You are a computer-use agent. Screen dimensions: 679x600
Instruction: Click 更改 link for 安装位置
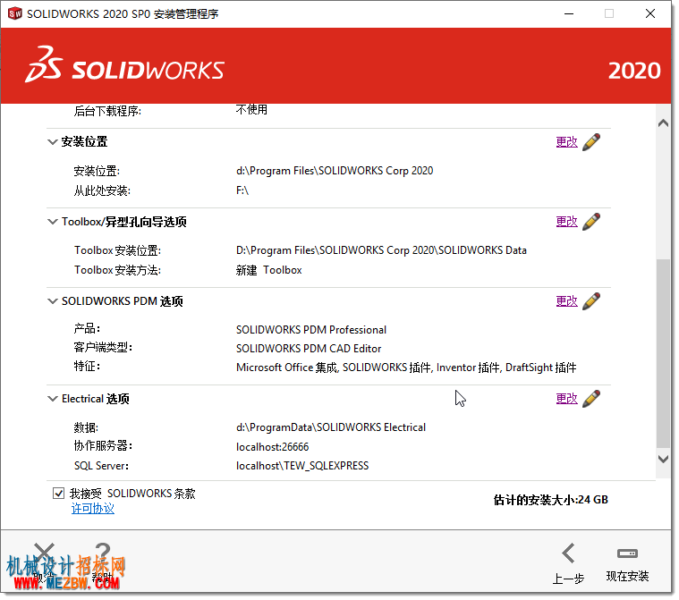click(567, 142)
